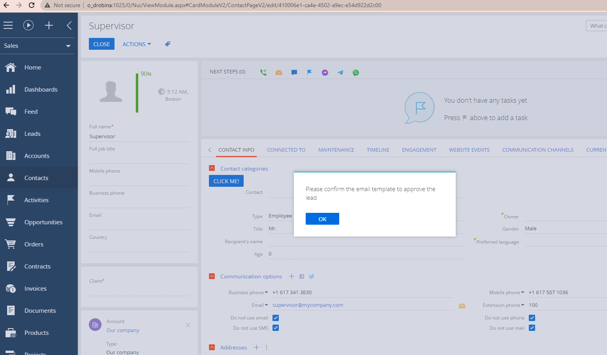Click the call icon in Next Steps
Viewport: 607px width, 355px height.
[x=263, y=72]
